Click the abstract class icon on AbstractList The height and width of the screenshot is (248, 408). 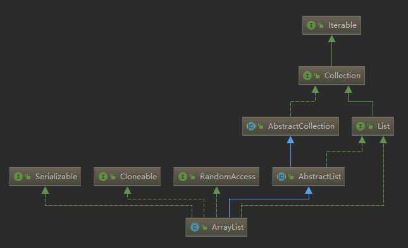tap(281, 177)
